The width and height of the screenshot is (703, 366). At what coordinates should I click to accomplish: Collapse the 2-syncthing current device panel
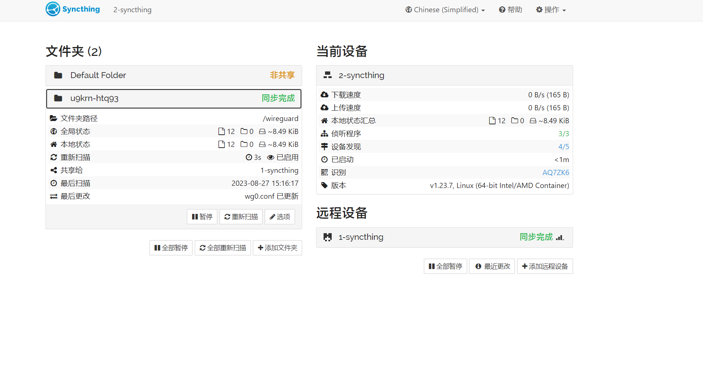[x=445, y=75]
